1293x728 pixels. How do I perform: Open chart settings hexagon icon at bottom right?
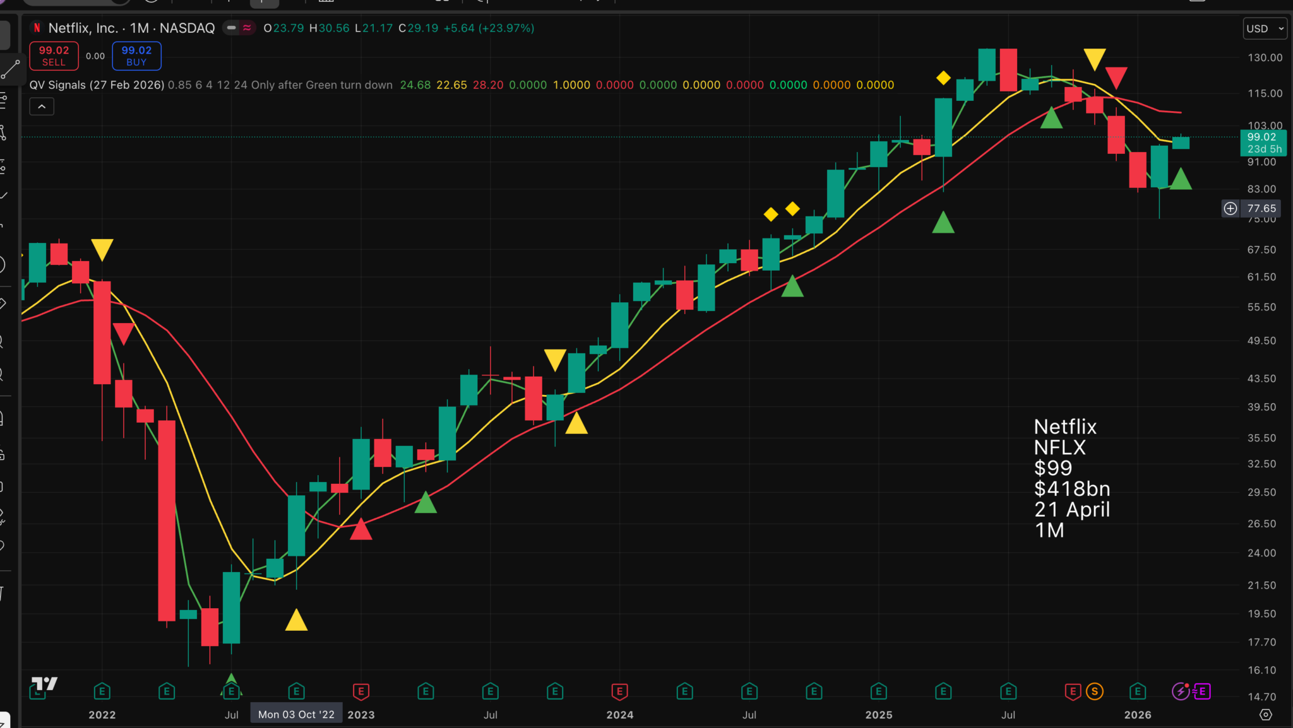coord(1265,715)
